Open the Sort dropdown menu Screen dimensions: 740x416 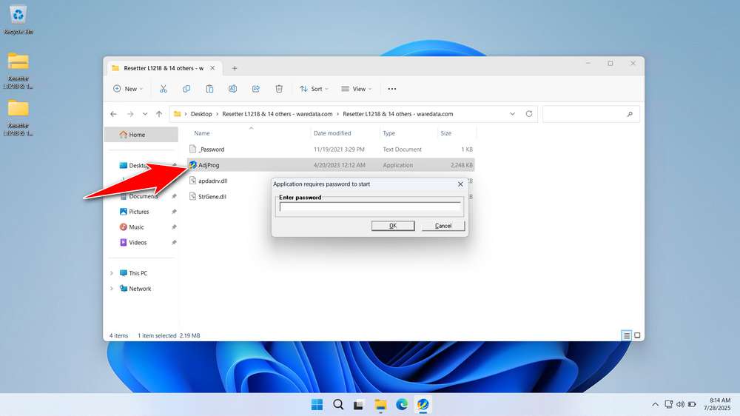click(x=314, y=89)
